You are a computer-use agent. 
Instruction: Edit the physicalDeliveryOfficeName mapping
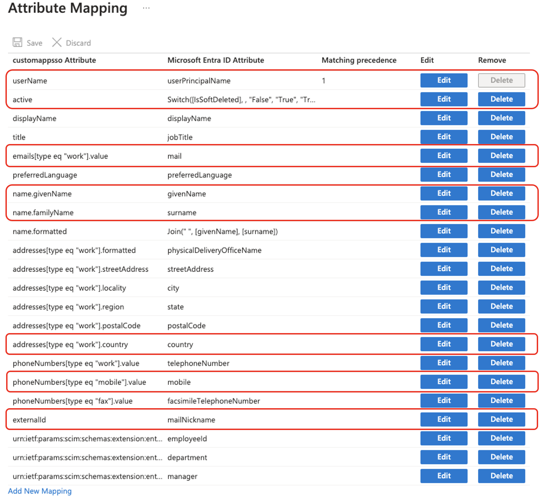[x=444, y=250]
